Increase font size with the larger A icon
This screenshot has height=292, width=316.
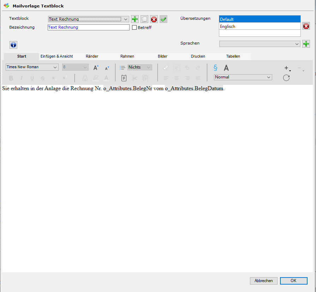click(x=96, y=68)
